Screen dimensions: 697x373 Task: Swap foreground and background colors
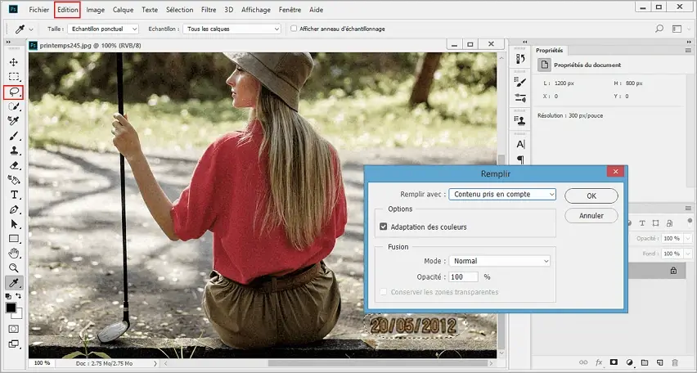[x=19, y=295]
